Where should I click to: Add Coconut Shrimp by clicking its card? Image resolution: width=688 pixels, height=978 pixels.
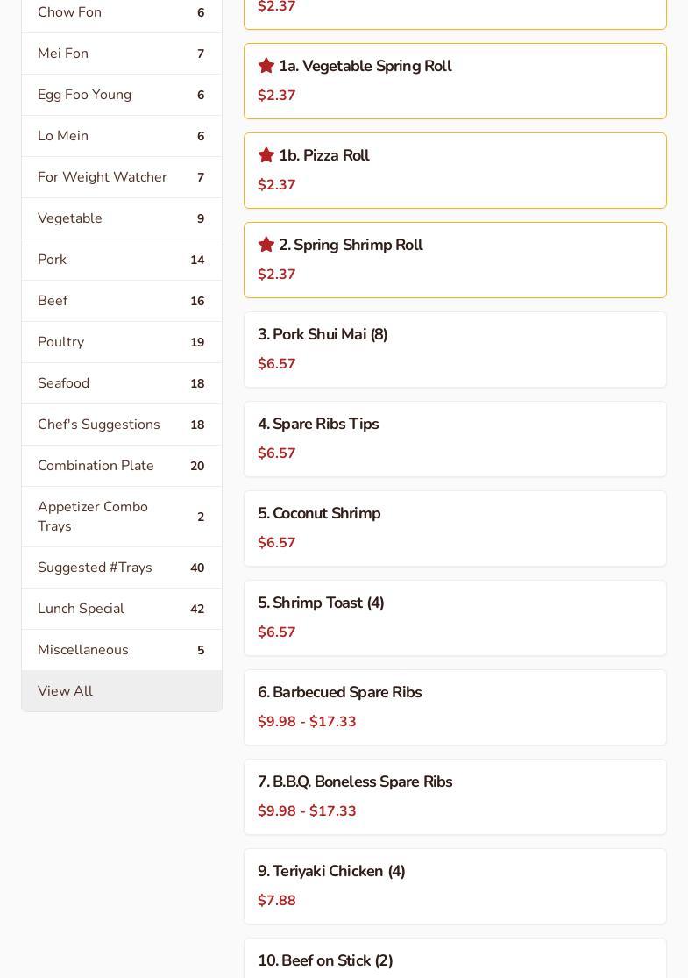(x=455, y=528)
